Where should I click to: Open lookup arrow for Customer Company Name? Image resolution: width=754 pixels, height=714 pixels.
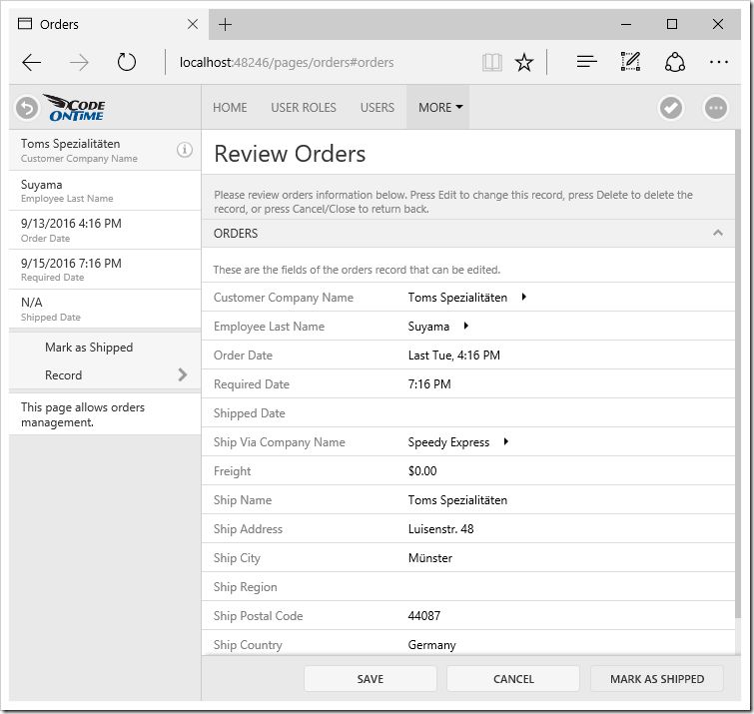click(x=524, y=298)
